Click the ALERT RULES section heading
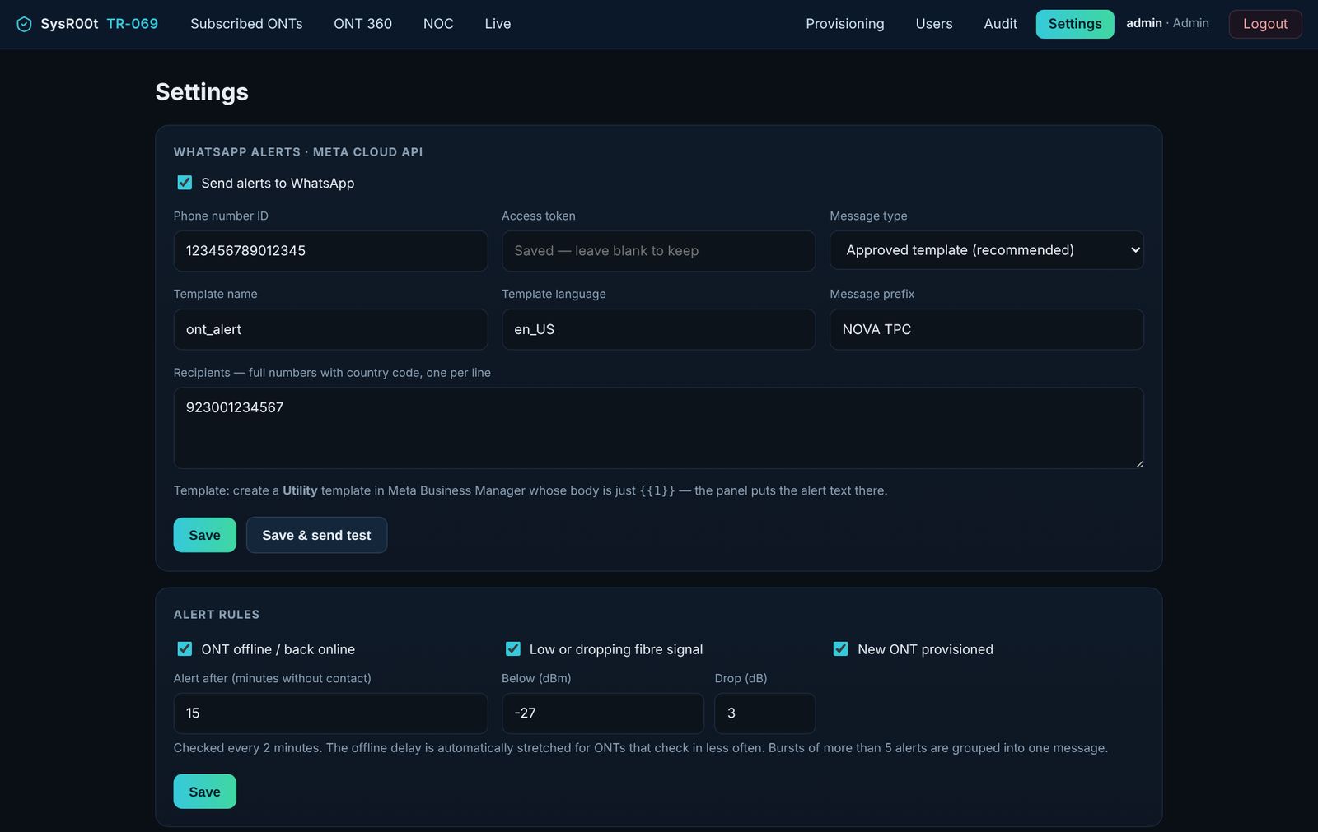The width and height of the screenshot is (1318, 832). [x=217, y=615]
